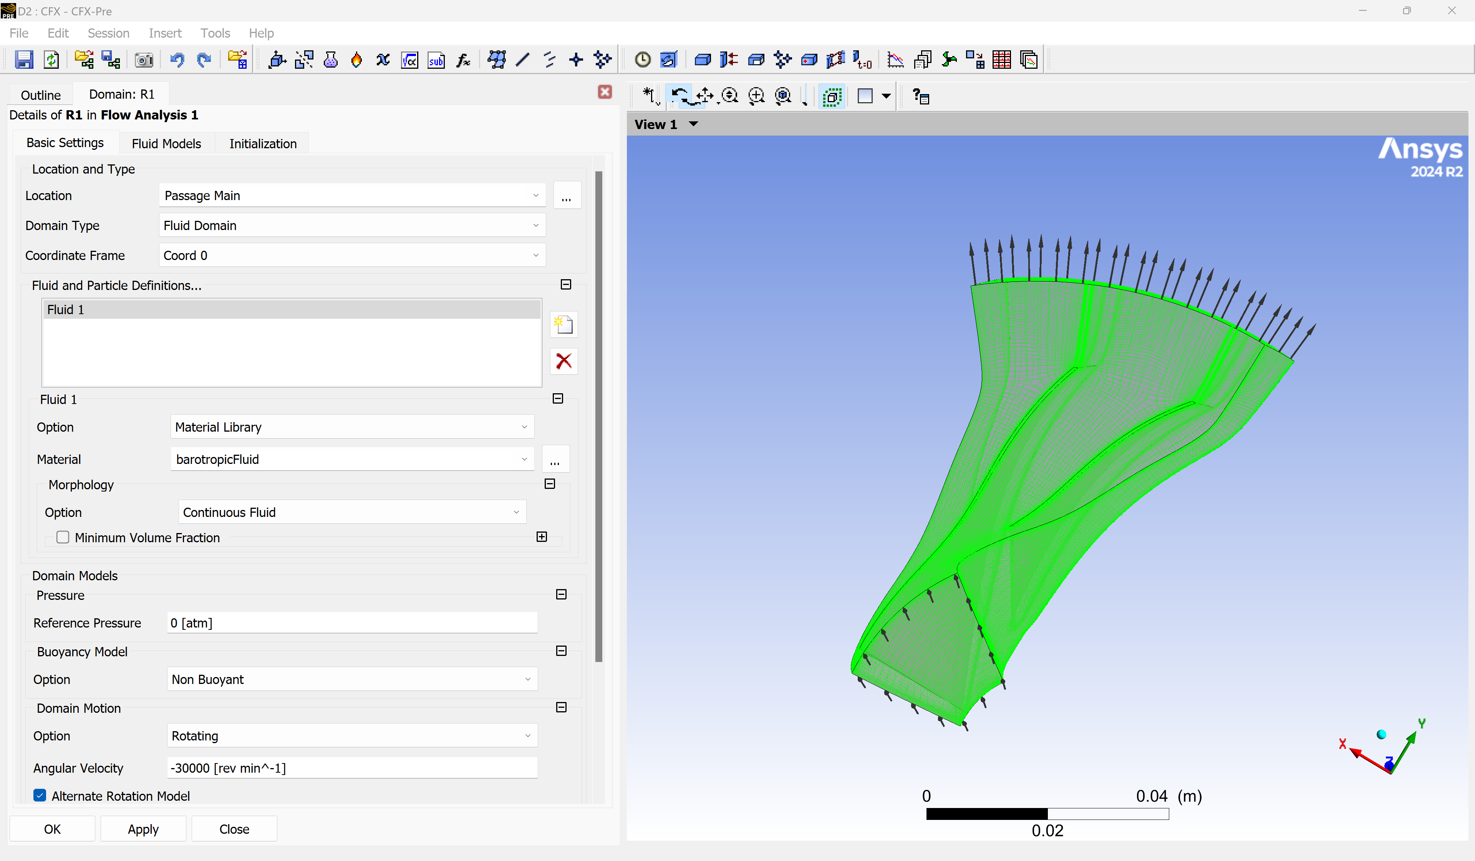Click the Refresh document icon
This screenshot has height=861, width=1475.
(51, 60)
